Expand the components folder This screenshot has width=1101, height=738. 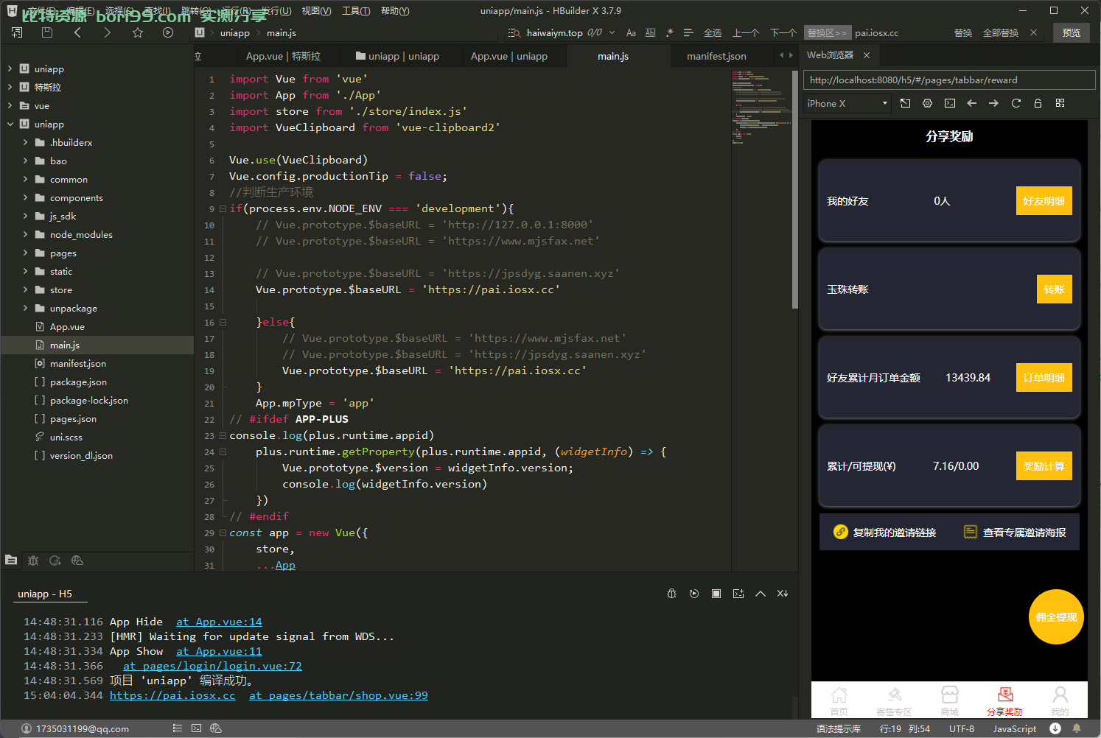point(26,197)
